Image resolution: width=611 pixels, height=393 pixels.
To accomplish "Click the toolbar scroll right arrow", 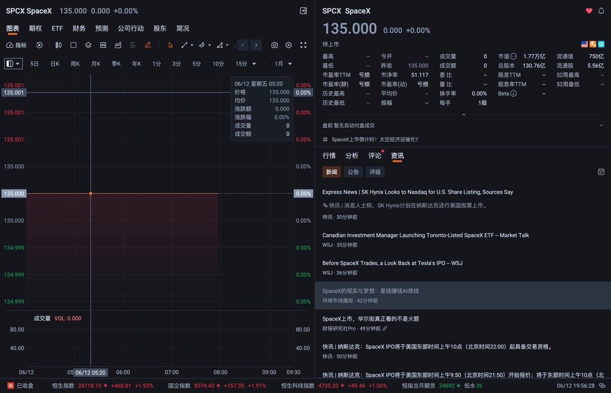I will pyautogui.click(x=256, y=45).
